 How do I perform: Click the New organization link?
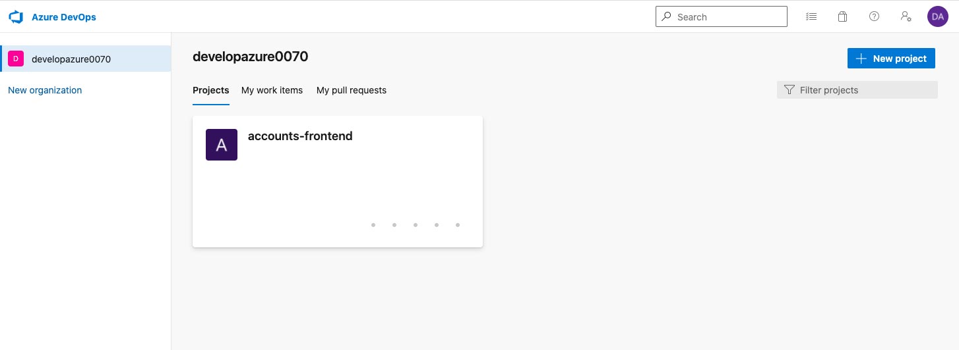tap(45, 90)
